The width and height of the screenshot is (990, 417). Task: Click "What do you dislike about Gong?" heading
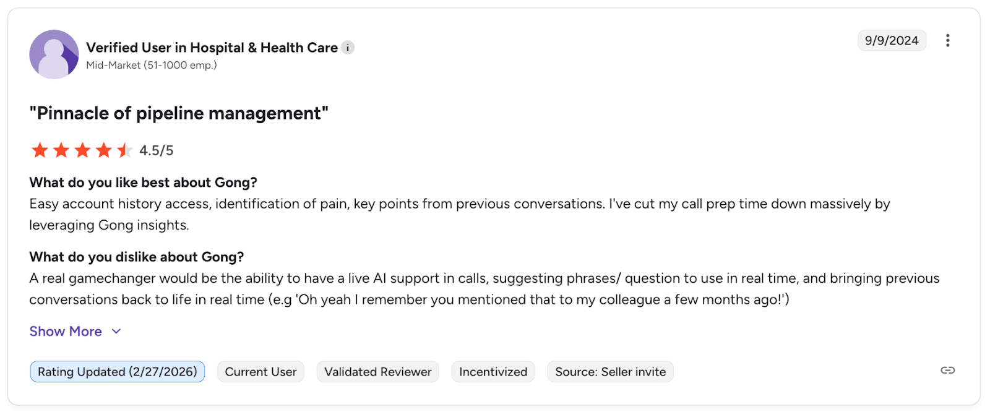[137, 257]
